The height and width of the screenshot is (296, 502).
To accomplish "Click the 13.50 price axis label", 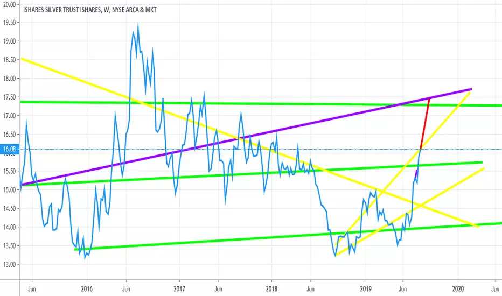I will click(x=9, y=246).
